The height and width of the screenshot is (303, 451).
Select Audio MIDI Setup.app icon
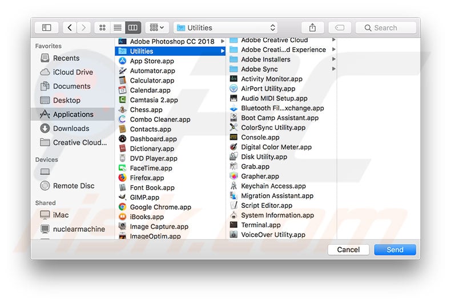(x=233, y=98)
